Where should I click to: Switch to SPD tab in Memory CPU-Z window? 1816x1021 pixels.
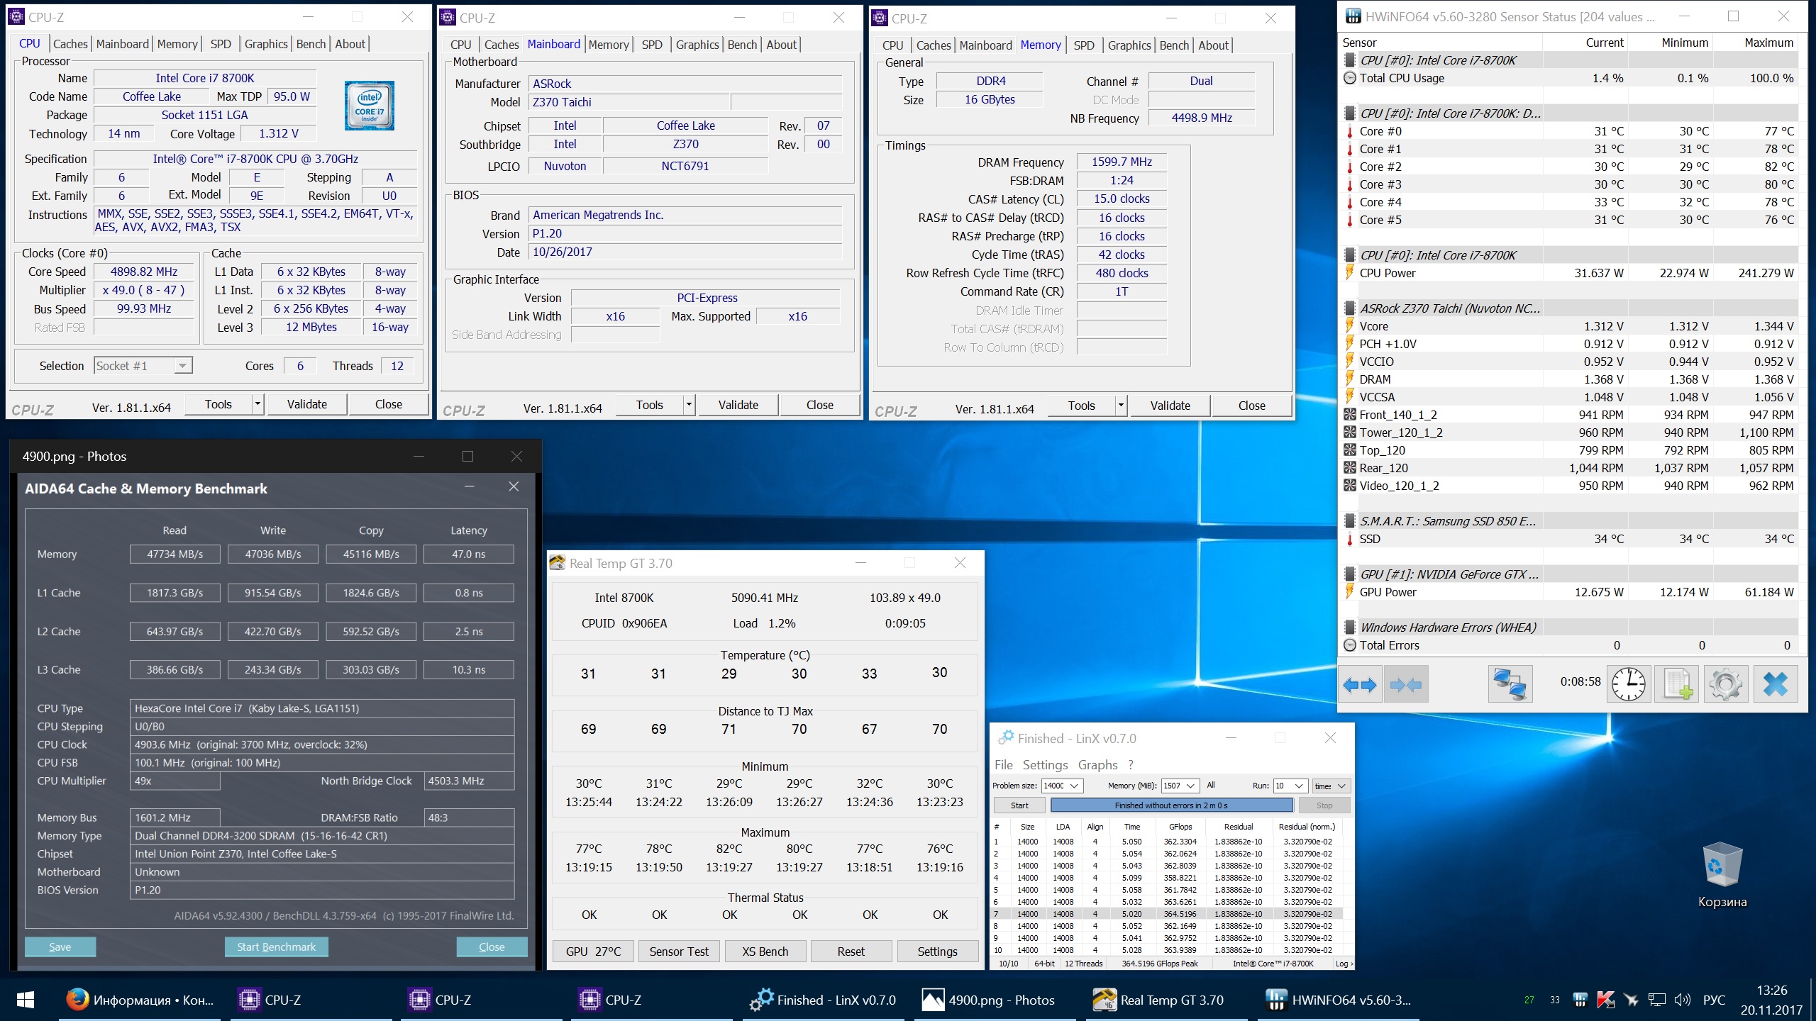tap(1083, 45)
